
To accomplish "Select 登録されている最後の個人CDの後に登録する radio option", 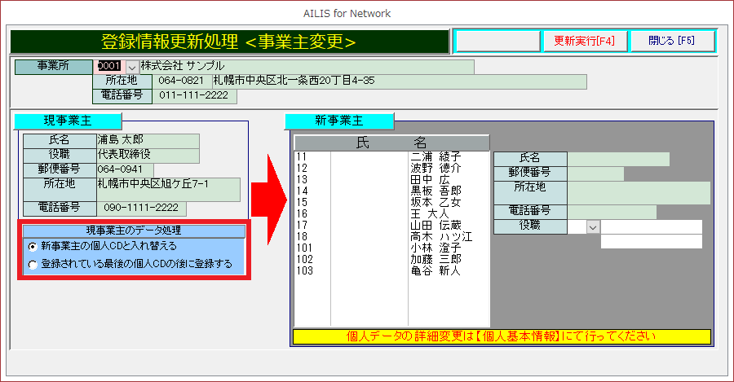I will point(33,264).
